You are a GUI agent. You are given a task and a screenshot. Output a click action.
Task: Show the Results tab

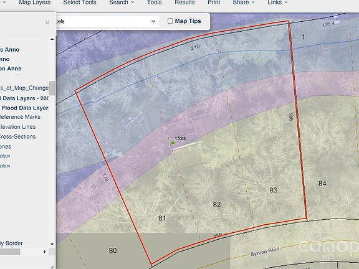point(184,2)
